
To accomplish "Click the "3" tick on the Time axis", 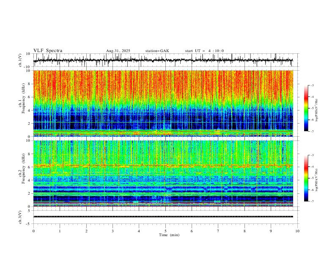I will point(113,231).
